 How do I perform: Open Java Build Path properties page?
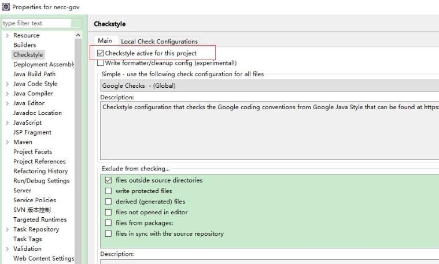[x=34, y=74]
